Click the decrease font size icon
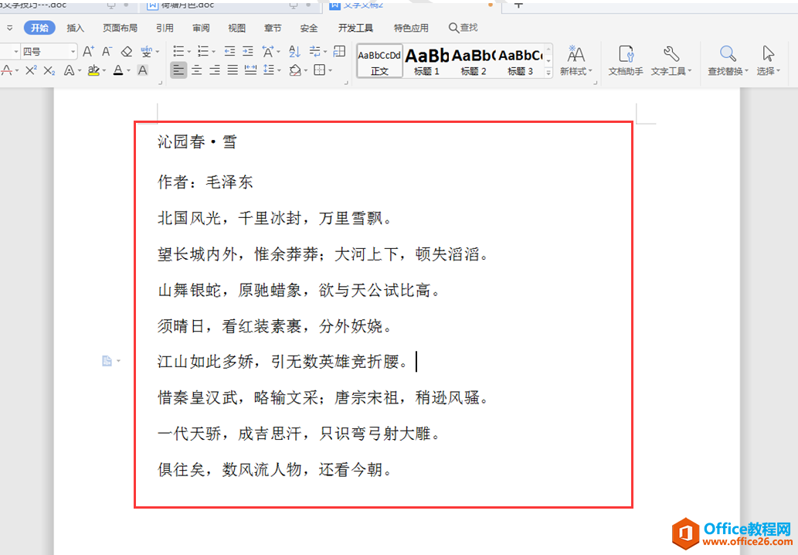 (107, 52)
